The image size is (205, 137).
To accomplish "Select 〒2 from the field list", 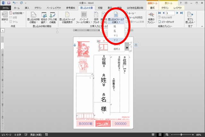I will point(116,40).
